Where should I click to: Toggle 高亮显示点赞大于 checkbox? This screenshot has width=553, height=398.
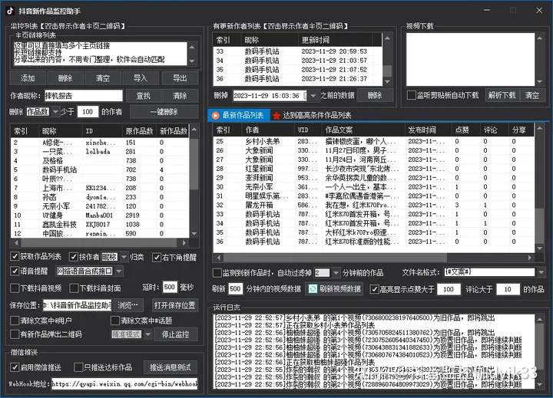click(374, 289)
